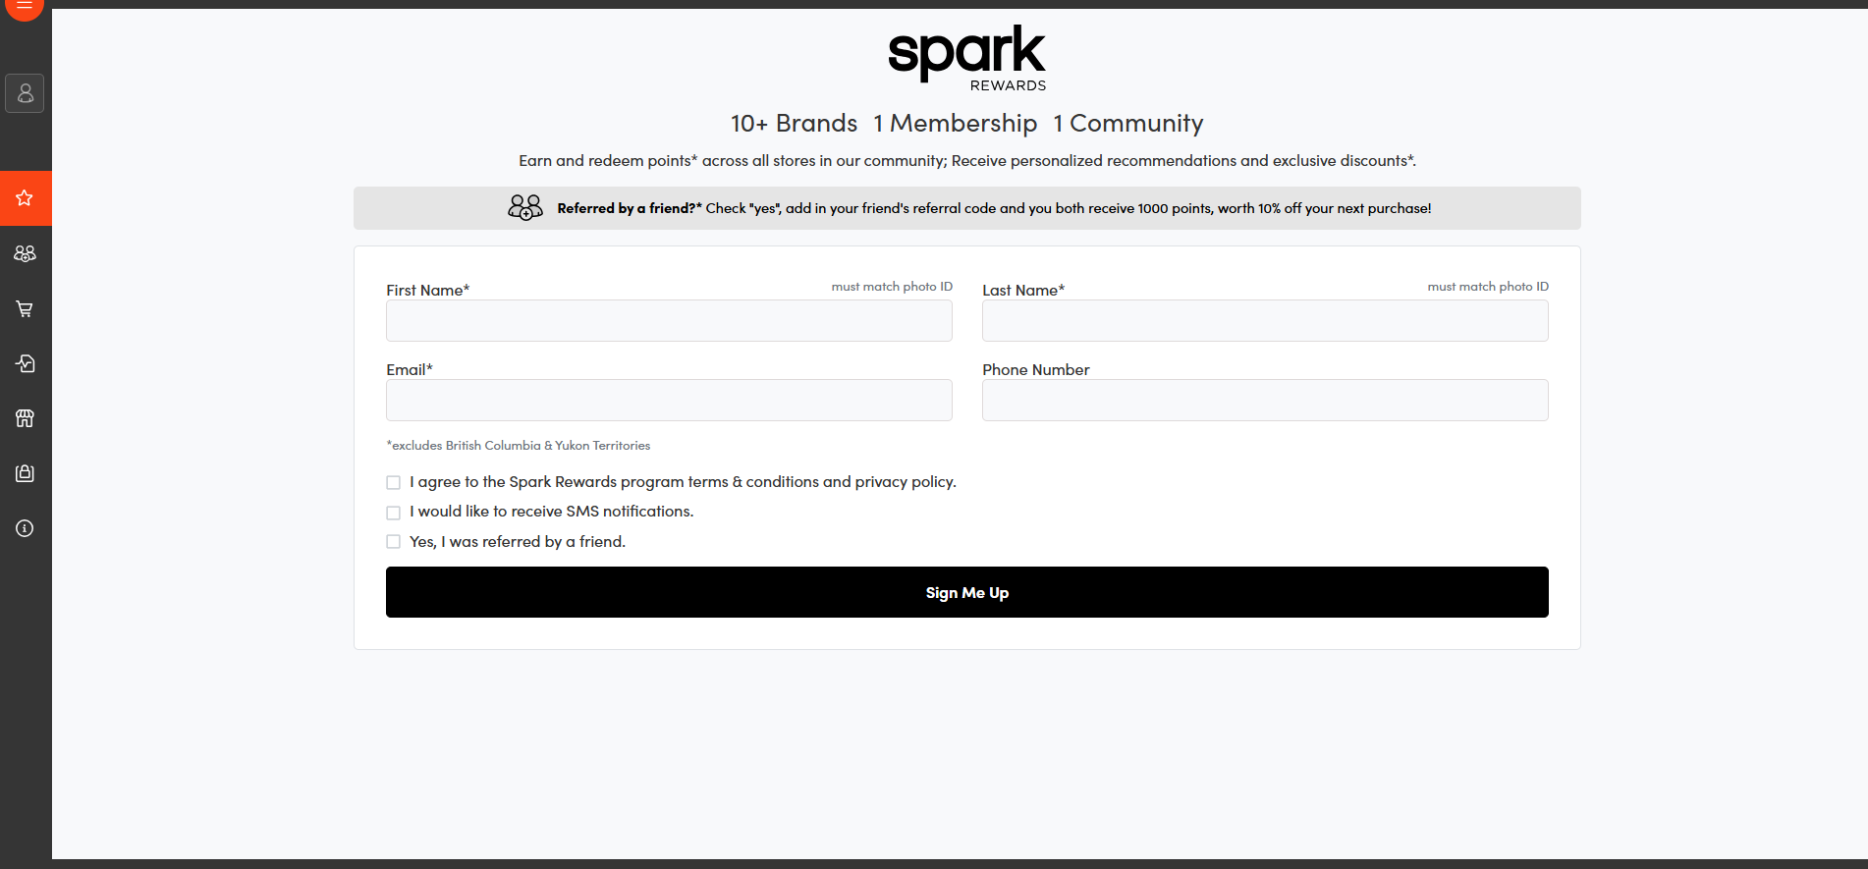Screen dimensions: 1868x869
Task: Open the shopping cart icon in sidebar
Action: click(x=26, y=308)
